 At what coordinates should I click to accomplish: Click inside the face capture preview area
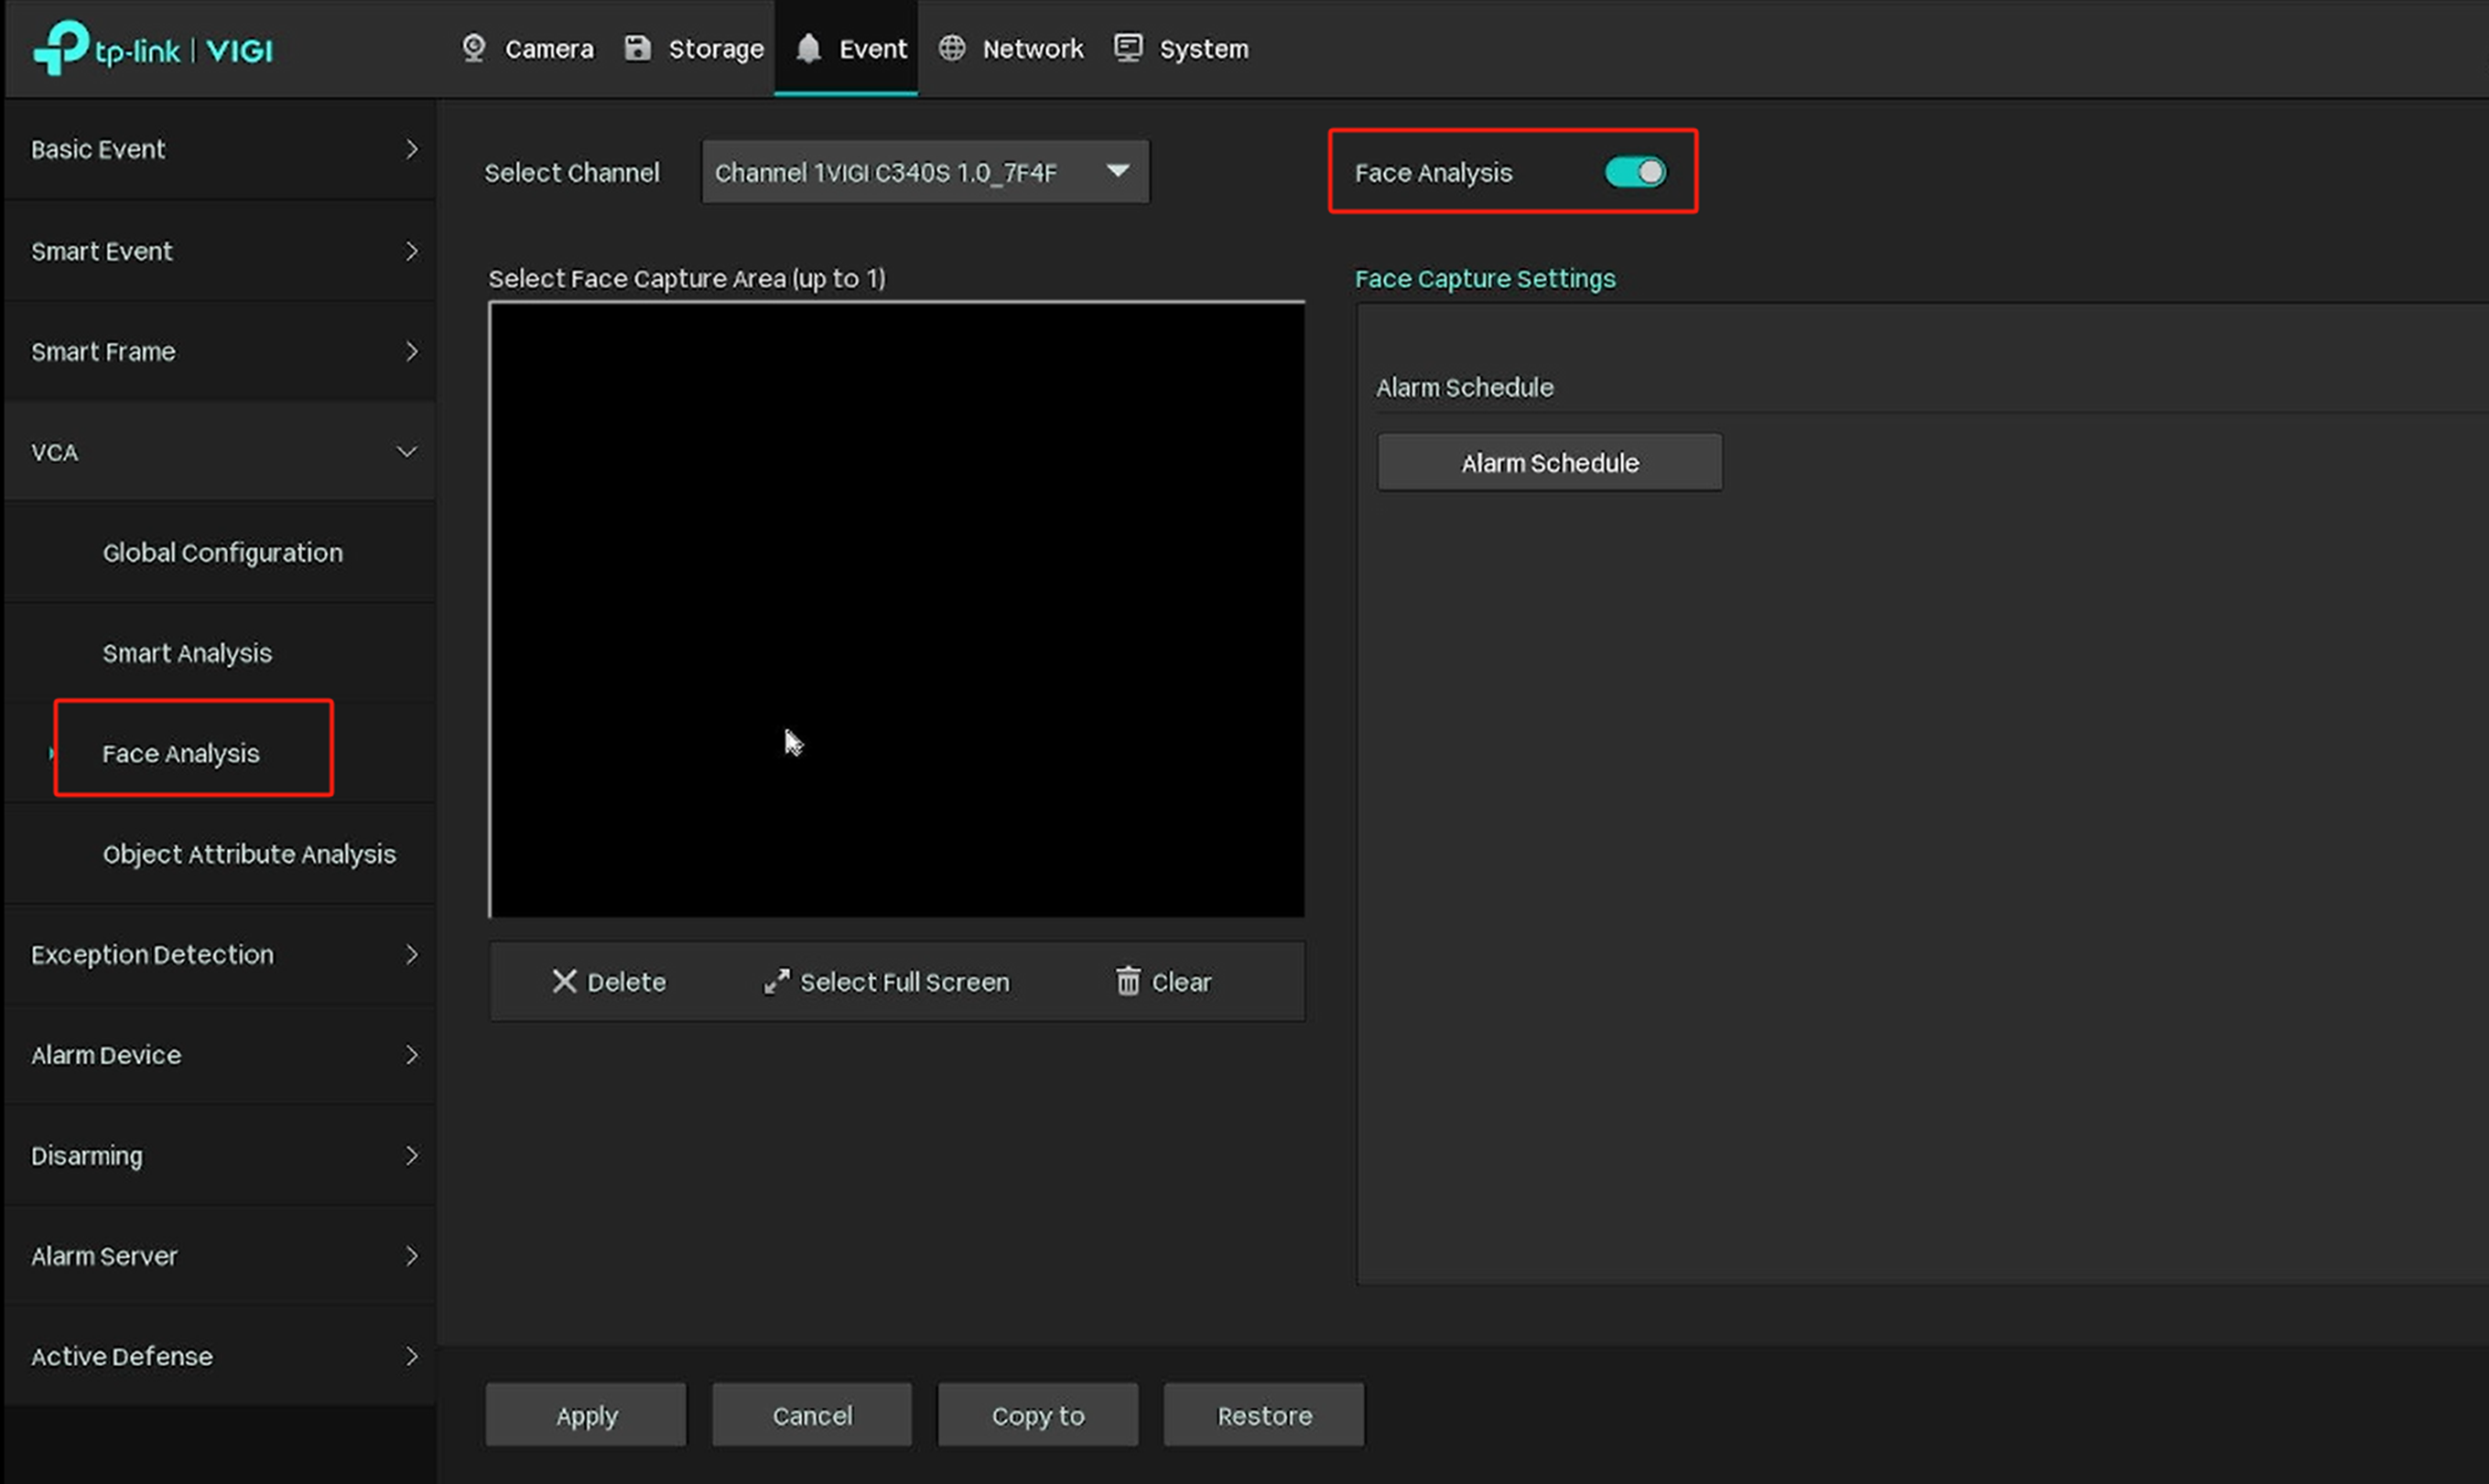(896, 609)
